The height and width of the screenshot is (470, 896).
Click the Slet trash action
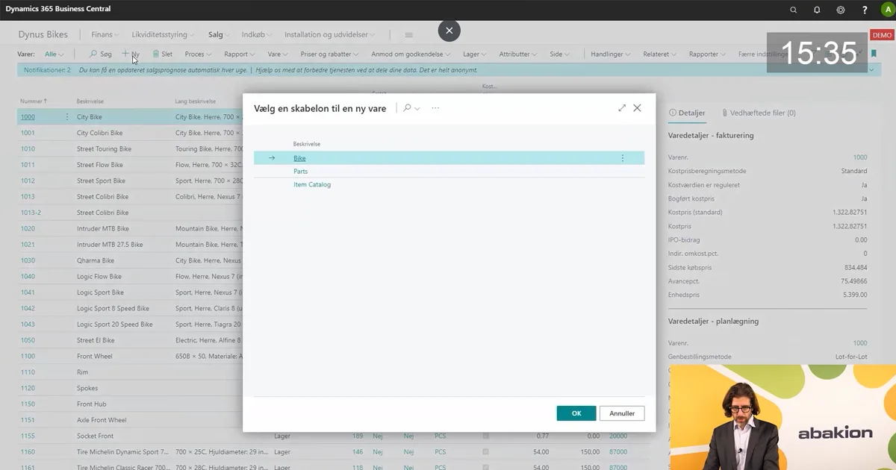tap(163, 54)
